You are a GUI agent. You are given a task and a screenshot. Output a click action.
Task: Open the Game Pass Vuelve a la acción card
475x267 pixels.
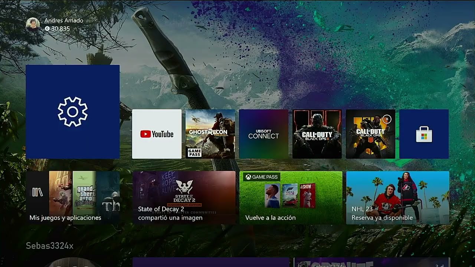(x=291, y=198)
